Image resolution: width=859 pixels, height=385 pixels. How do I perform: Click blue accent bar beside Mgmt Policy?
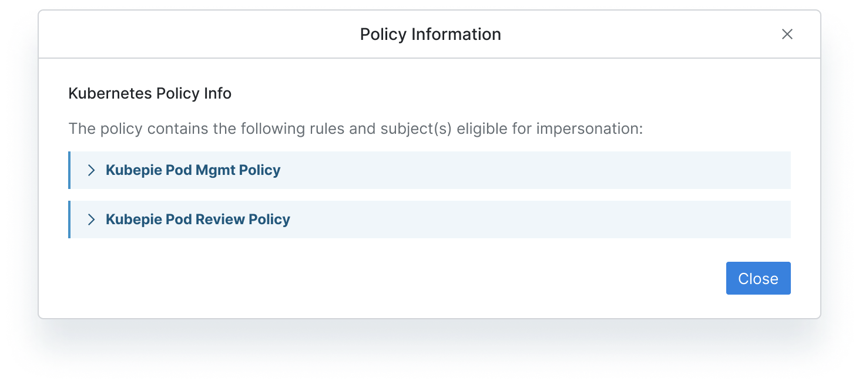tap(69, 170)
